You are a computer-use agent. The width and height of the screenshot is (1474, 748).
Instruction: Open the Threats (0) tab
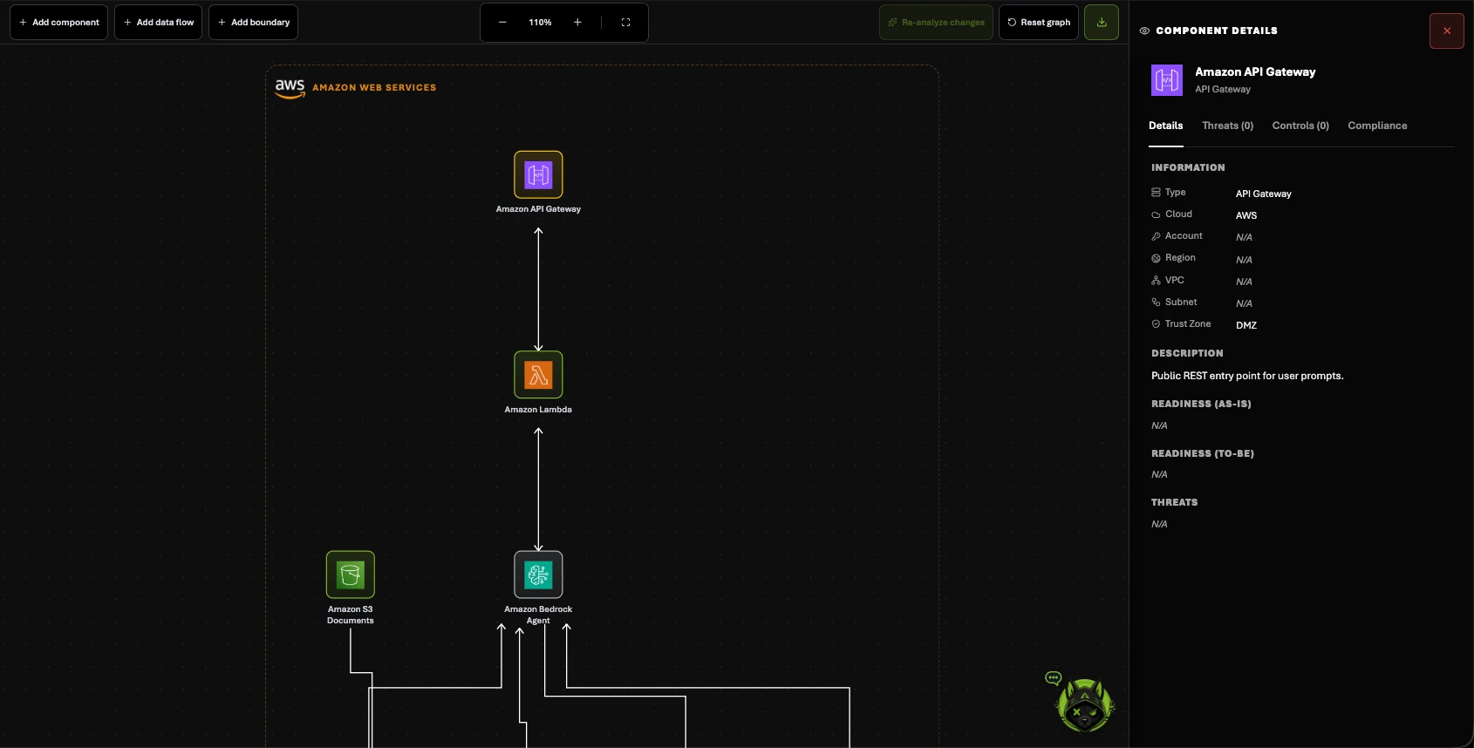tap(1228, 126)
